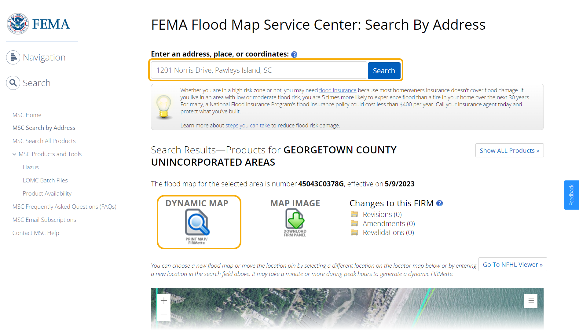Collapse MSC Products and Tools section

14,154
